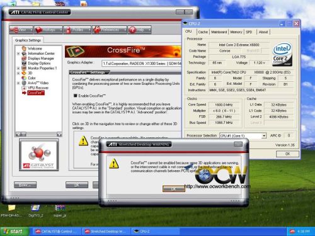Screen dimensions: 315x236
Task: Expand the 3D settings node
Action: [x=18, y=73]
